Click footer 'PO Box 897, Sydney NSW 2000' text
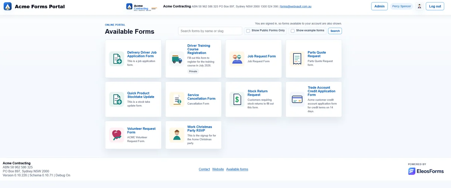This screenshot has height=188, width=451. (x=26, y=171)
